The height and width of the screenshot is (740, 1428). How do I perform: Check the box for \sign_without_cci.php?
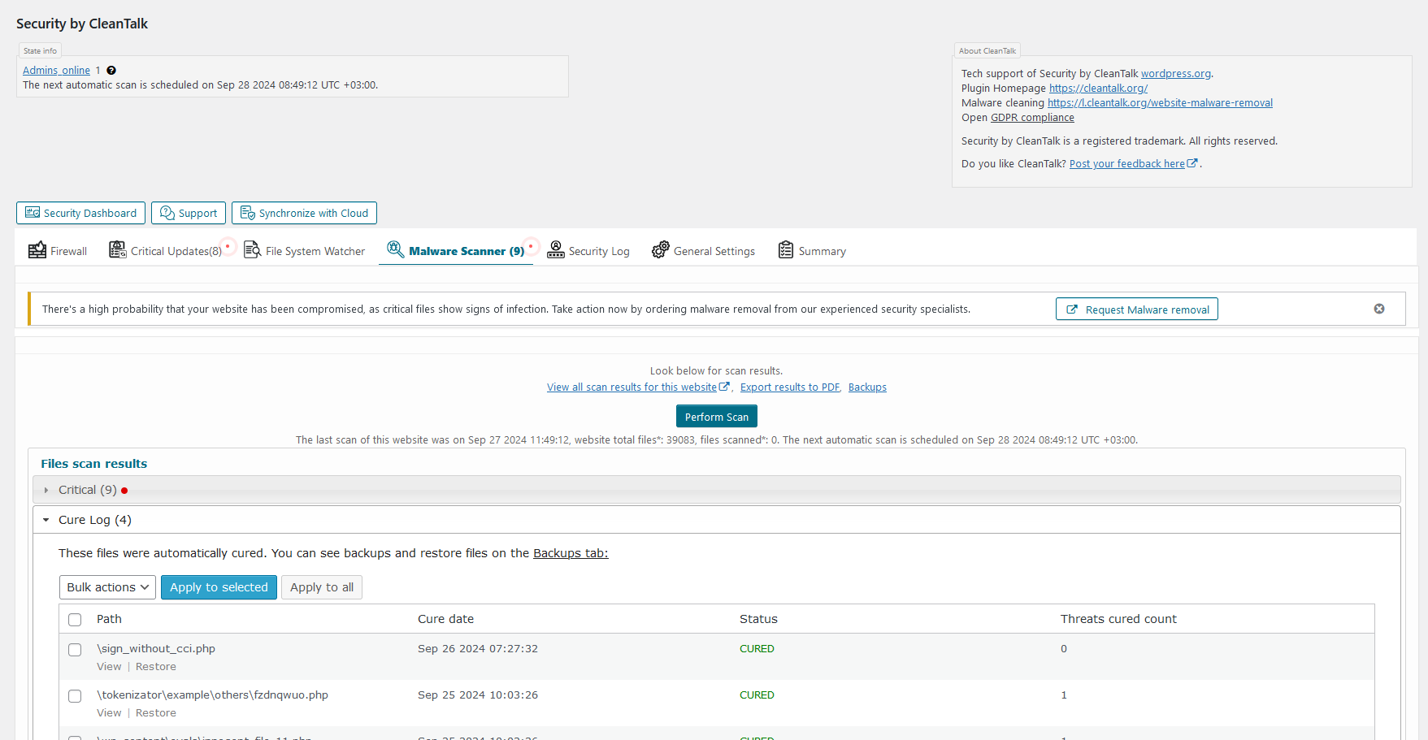(75, 650)
